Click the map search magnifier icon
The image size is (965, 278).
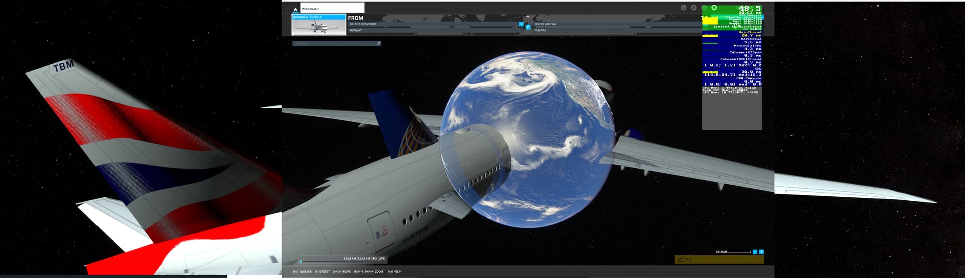(x=378, y=44)
